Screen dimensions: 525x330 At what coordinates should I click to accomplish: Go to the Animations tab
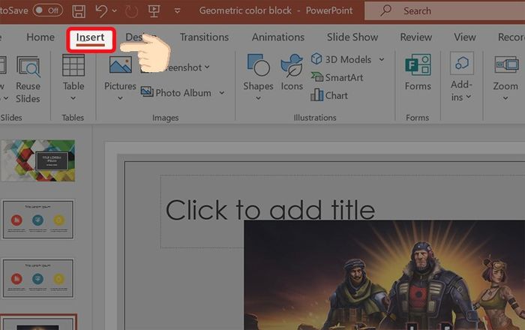coord(278,37)
